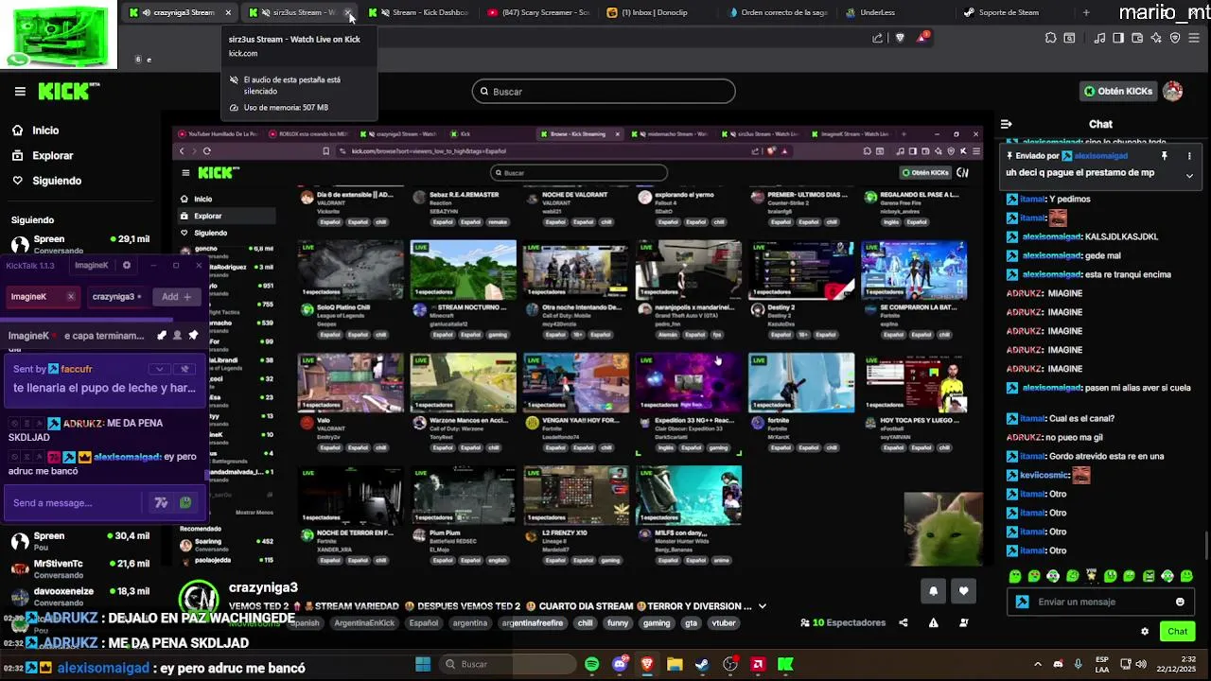This screenshot has height=681, width=1211.
Task: Select crazyniga3 tab in KickTalk
Action: (117, 297)
